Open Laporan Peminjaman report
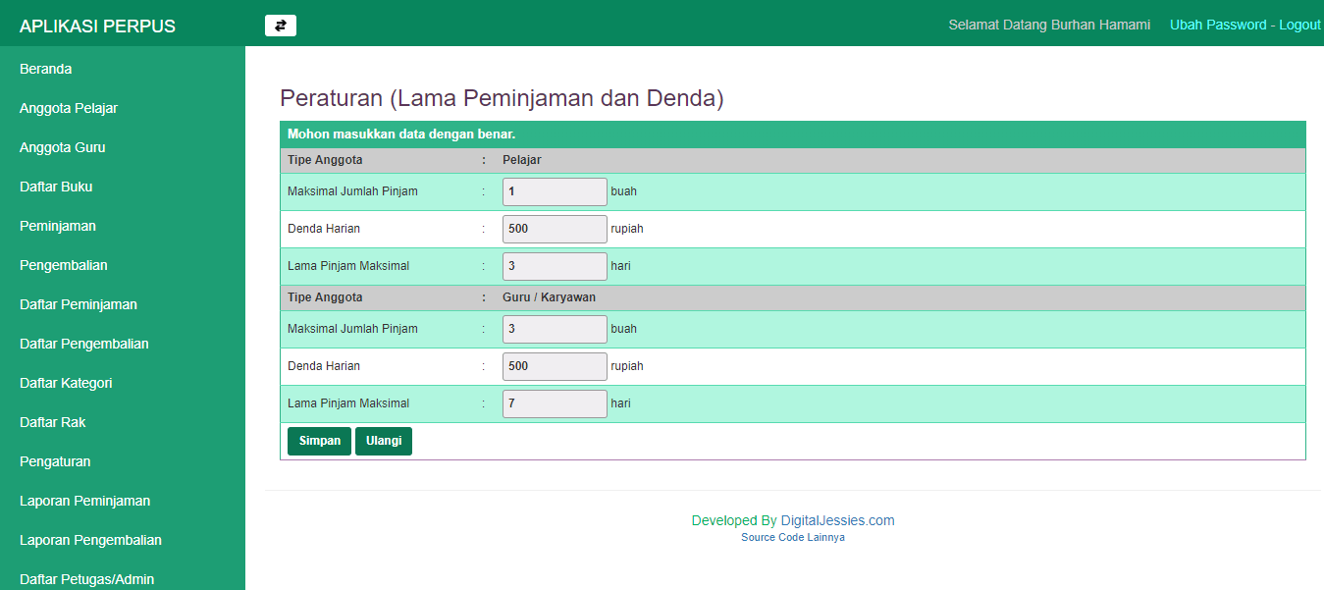Image resolution: width=1324 pixels, height=590 pixels. [x=84, y=501]
